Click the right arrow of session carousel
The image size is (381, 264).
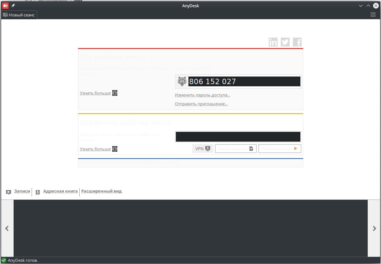point(374,228)
